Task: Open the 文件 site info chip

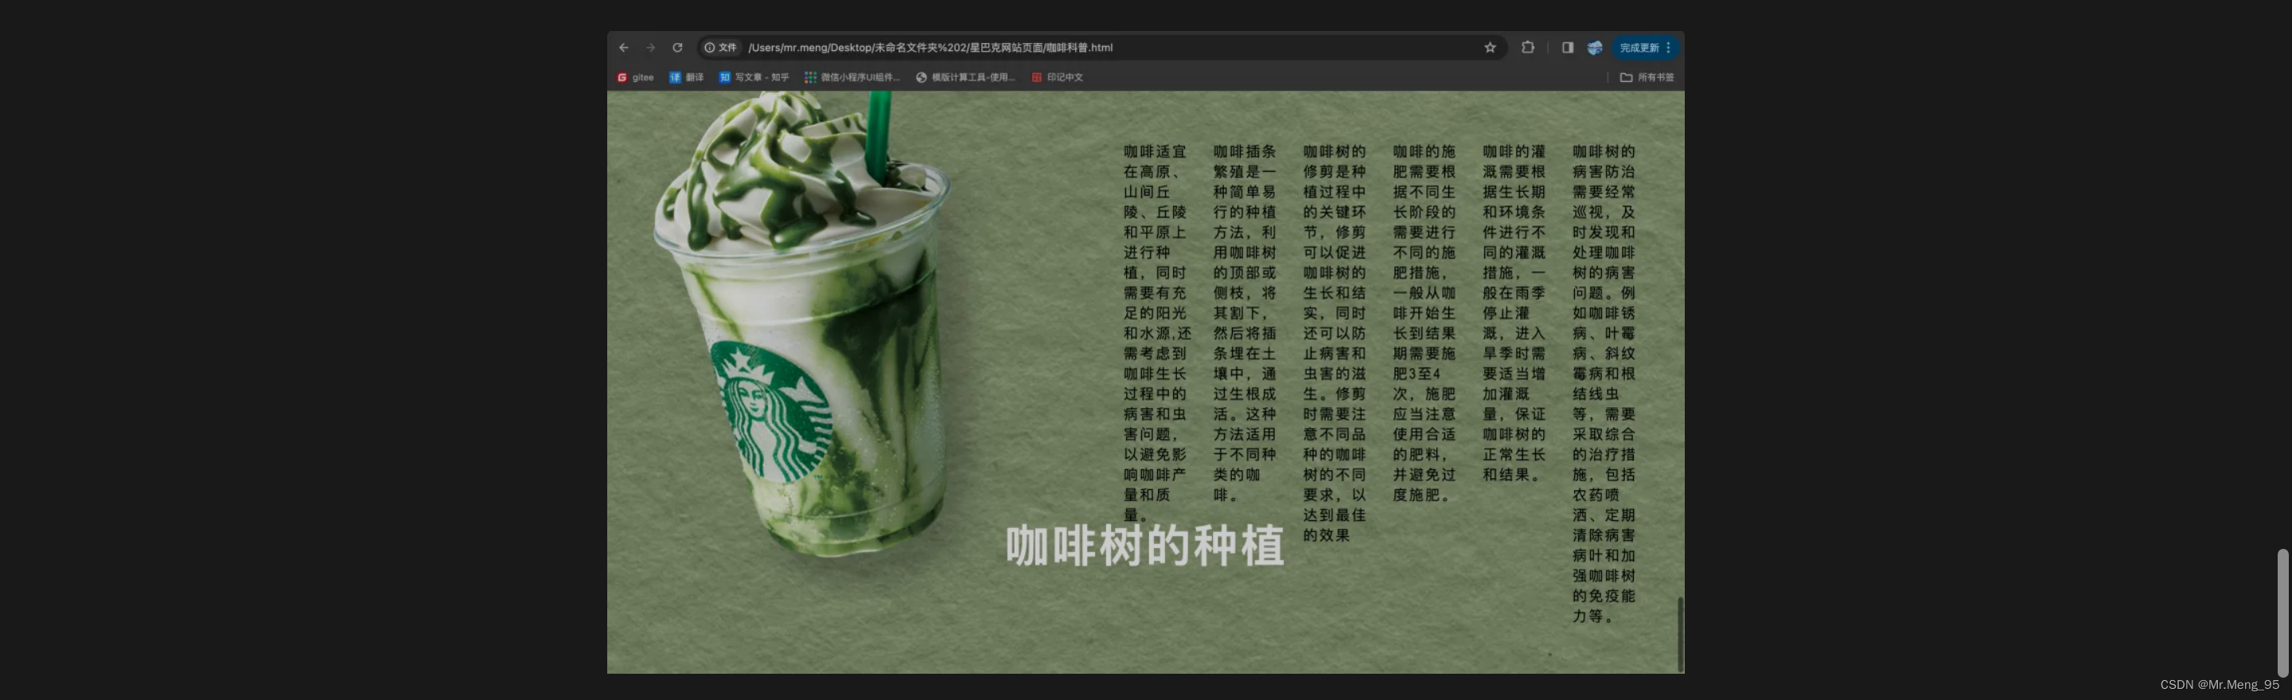Action: (721, 48)
